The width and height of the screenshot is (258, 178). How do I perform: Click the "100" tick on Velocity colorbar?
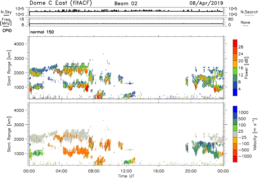point(242,125)
